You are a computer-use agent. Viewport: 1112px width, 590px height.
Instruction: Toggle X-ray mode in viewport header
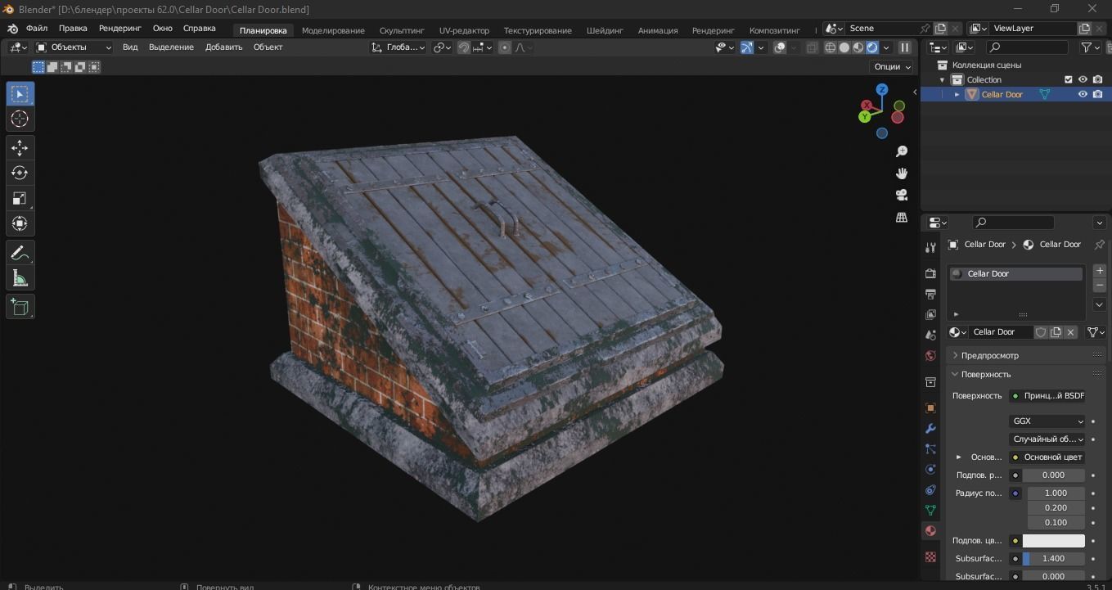click(x=812, y=47)
